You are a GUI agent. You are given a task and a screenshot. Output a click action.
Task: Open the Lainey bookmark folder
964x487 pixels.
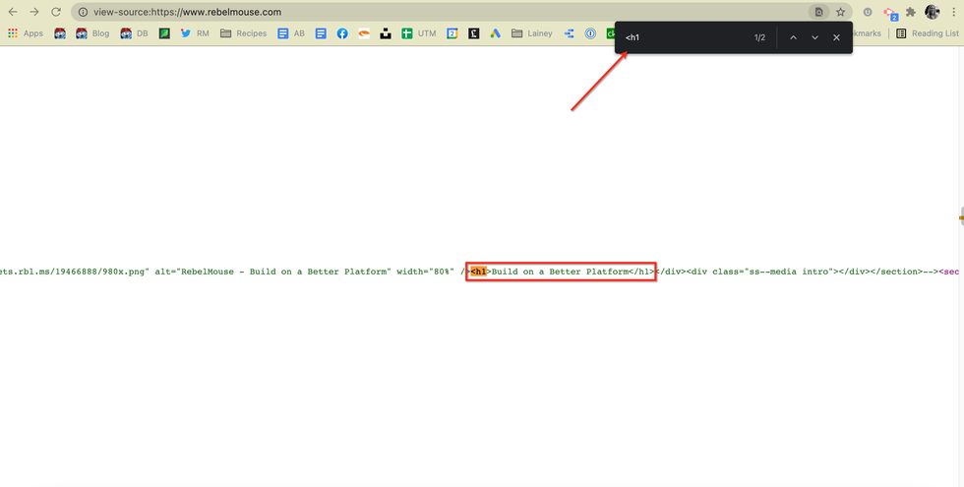tap(532, 33)
